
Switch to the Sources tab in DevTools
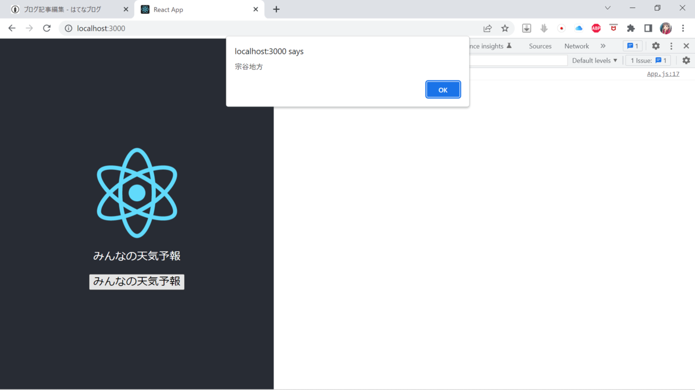coord(540,46)
